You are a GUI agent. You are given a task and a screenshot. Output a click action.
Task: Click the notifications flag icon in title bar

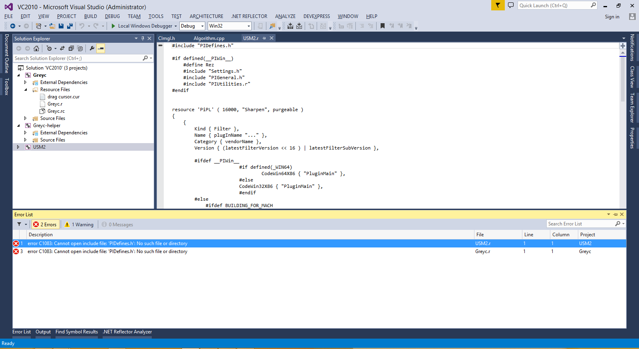(x=498, y=5)
